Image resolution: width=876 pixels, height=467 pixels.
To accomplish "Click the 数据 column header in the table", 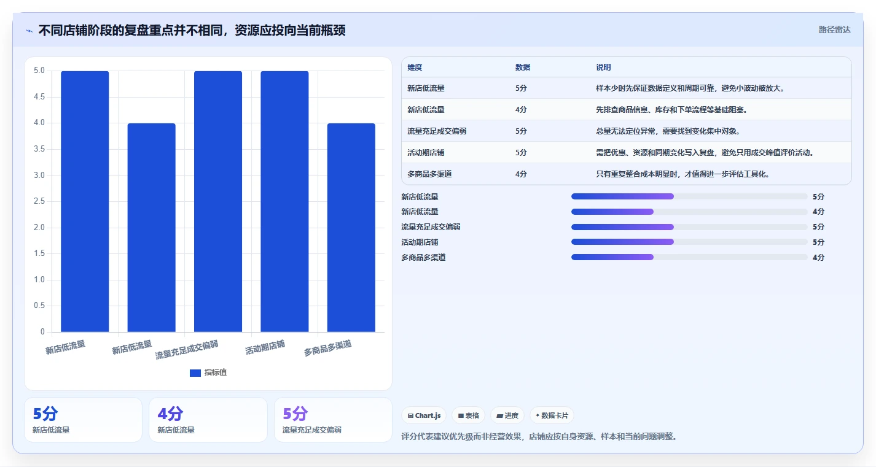I will click(523, 68).
